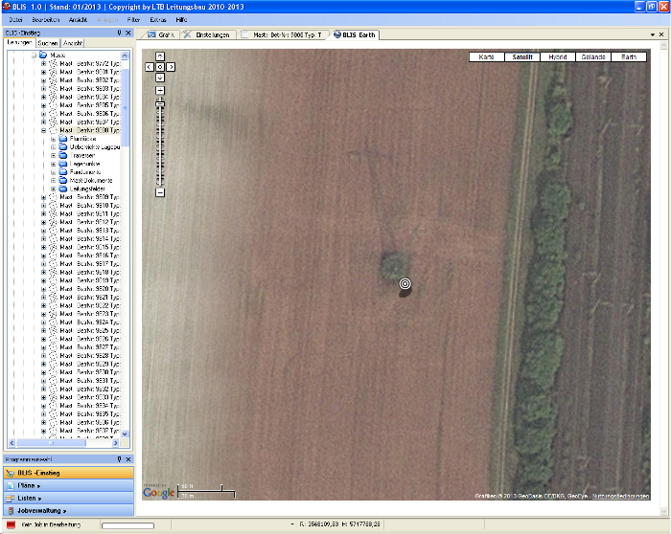Select the BLIS-Einstieg program button
This screenshot has height=534, width=671.
tap(68, 473)
